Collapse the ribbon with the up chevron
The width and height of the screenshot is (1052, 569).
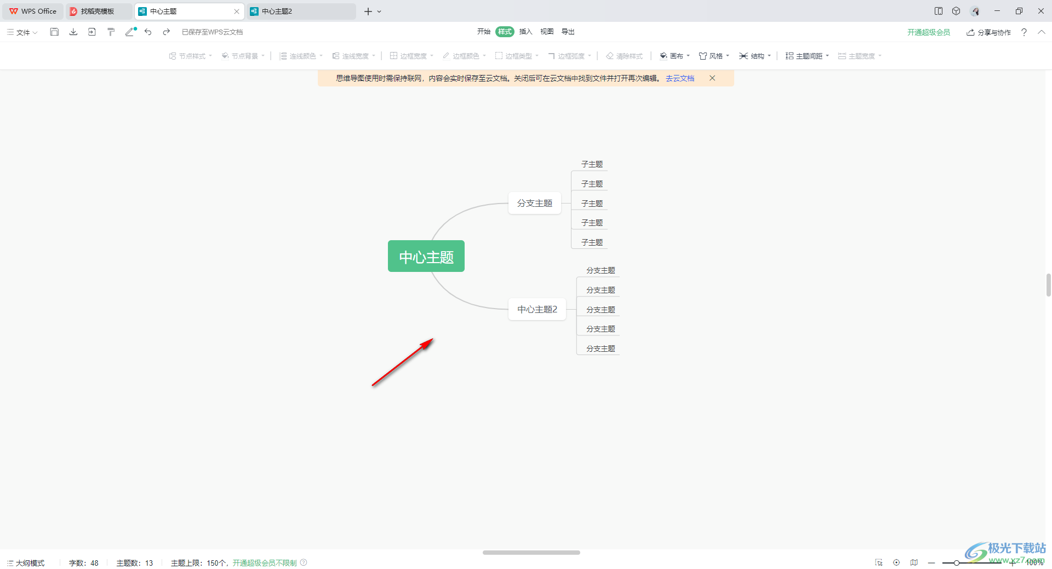point(1042,32)
